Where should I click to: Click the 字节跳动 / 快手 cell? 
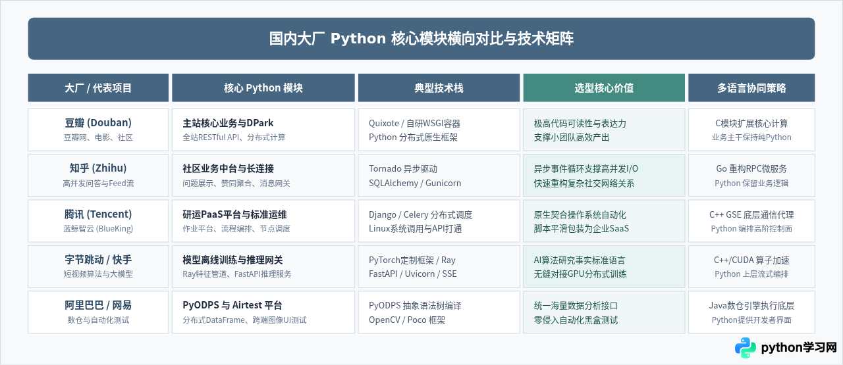[98, 266]
